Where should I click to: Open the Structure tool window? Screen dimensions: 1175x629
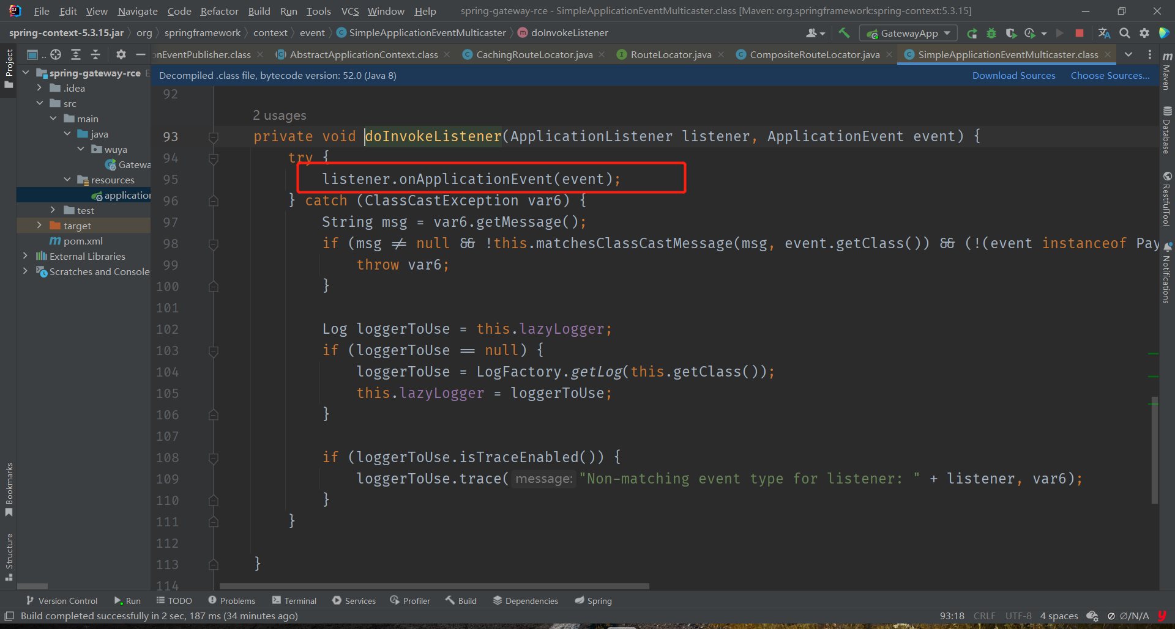(9, 557)
